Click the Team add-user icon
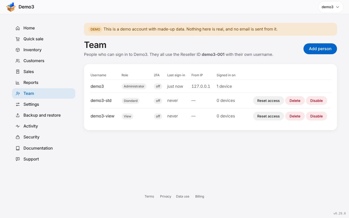 point(18,93)
